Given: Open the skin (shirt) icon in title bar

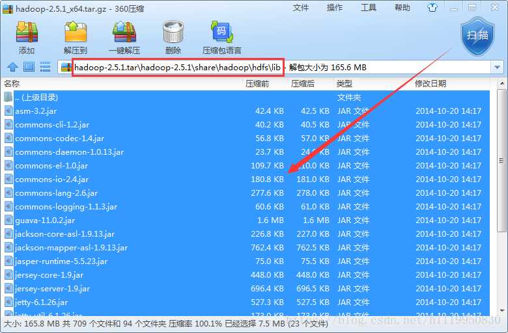Looking at the screenshot, I should coord(432,8).
